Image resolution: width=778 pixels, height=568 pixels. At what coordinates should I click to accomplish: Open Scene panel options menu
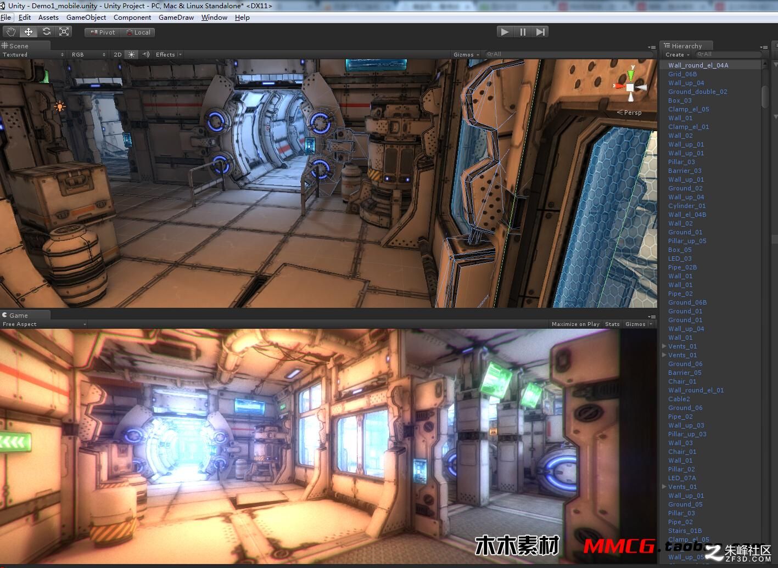point(652,47)
